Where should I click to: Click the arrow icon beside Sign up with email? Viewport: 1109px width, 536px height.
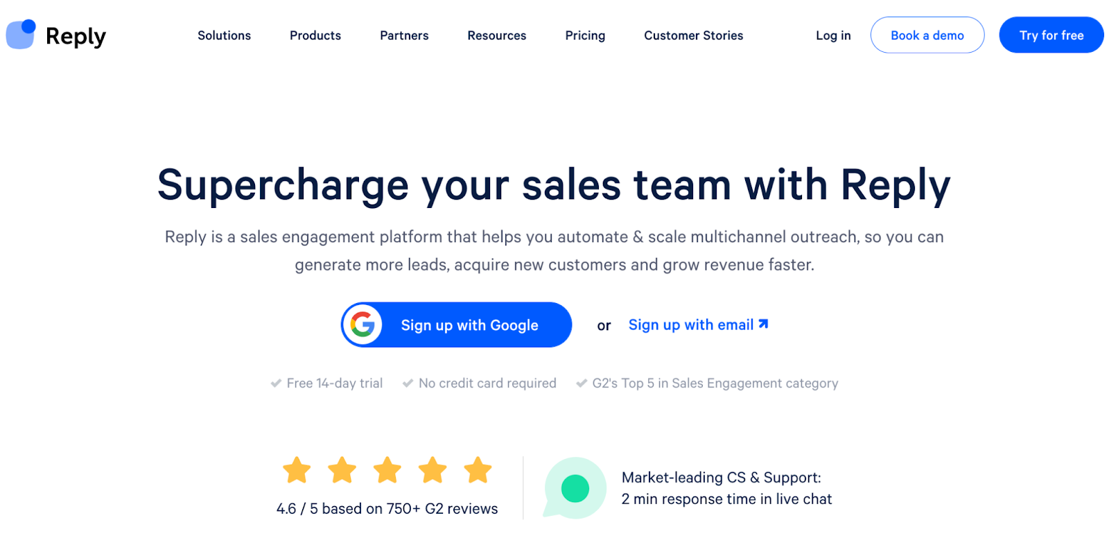pyautogui.click(x=764, y=324)
